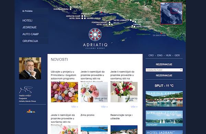Image resolution: width=206 pixels, height=134 pixels.
Task: Select the Adriatiq Camp map marker square
Action: (82, 16)
